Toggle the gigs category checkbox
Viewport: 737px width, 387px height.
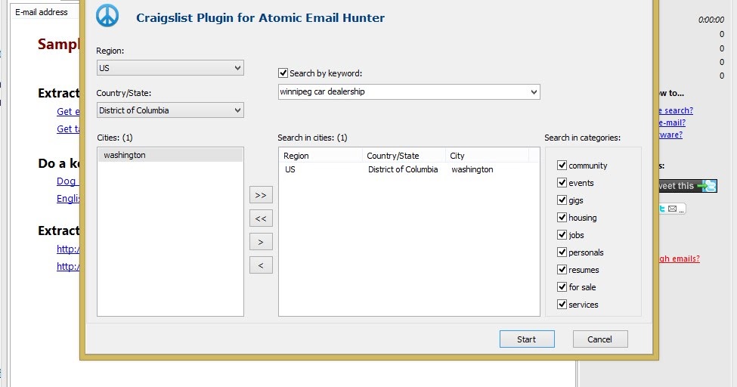562,200
